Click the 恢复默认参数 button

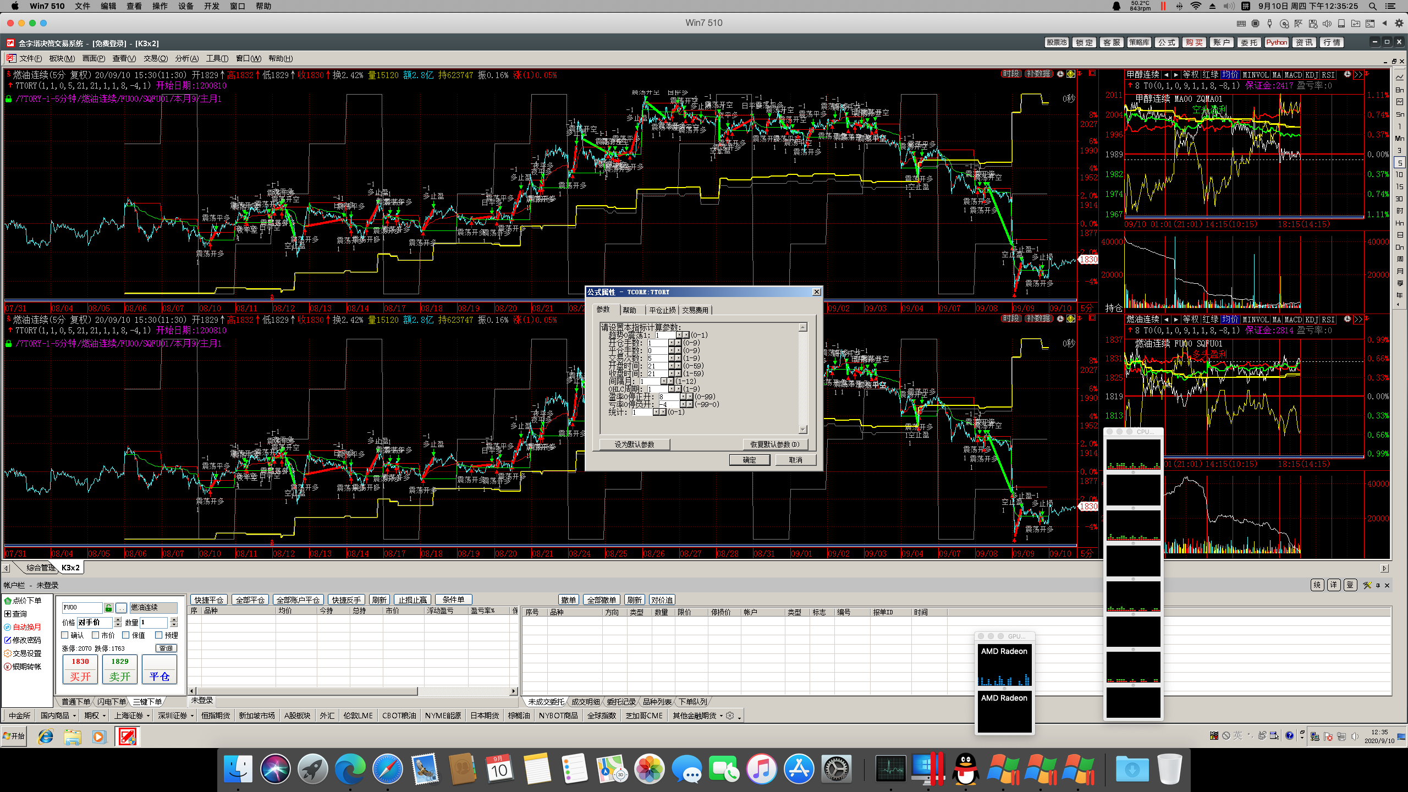[774, 444]
